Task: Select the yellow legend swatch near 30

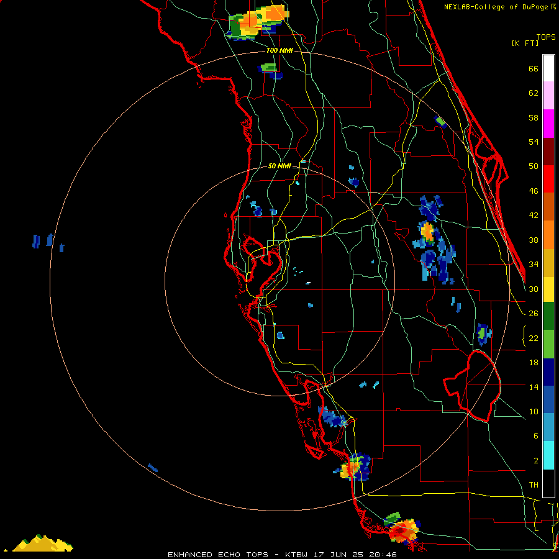Action: pos(548,289)
